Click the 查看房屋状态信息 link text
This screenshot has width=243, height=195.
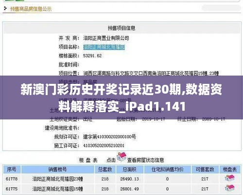pyautogui.click(x=145, y=160)
